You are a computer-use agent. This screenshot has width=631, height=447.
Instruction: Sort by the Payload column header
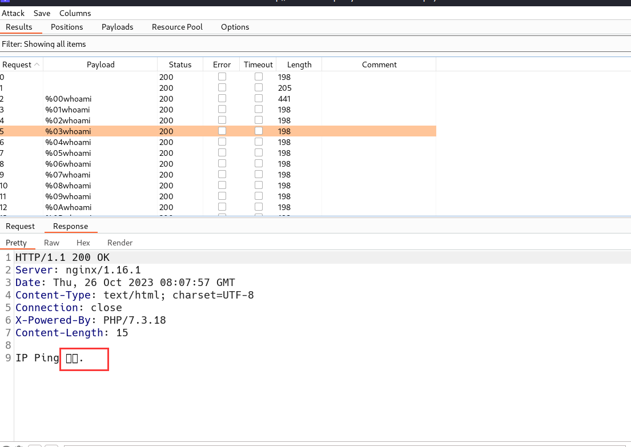(101, 65)
